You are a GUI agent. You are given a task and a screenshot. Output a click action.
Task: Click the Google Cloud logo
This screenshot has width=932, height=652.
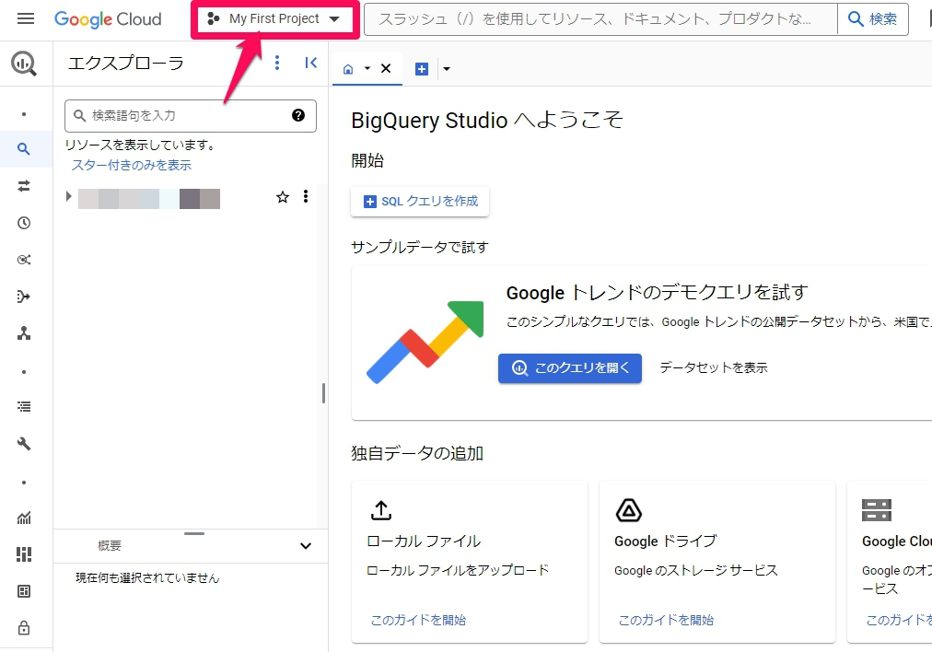tap(108, 18)
